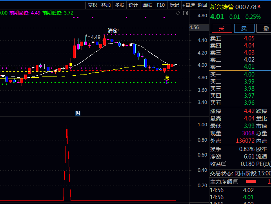Click the 返回 back button
This screenshot has width=271, height=204.
[202, 5]
